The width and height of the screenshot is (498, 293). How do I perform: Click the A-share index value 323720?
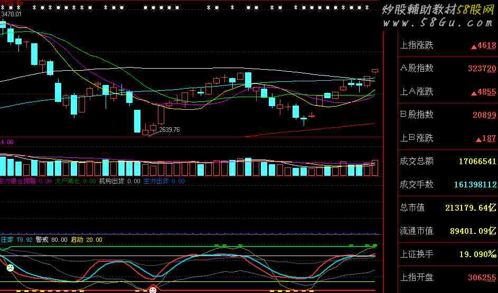click(x=482, y=68)
